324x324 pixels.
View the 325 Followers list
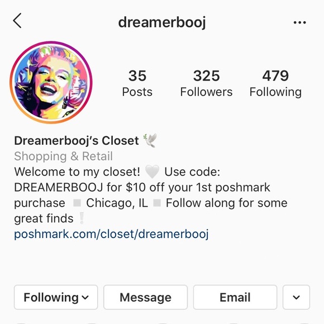pos(206,83)
